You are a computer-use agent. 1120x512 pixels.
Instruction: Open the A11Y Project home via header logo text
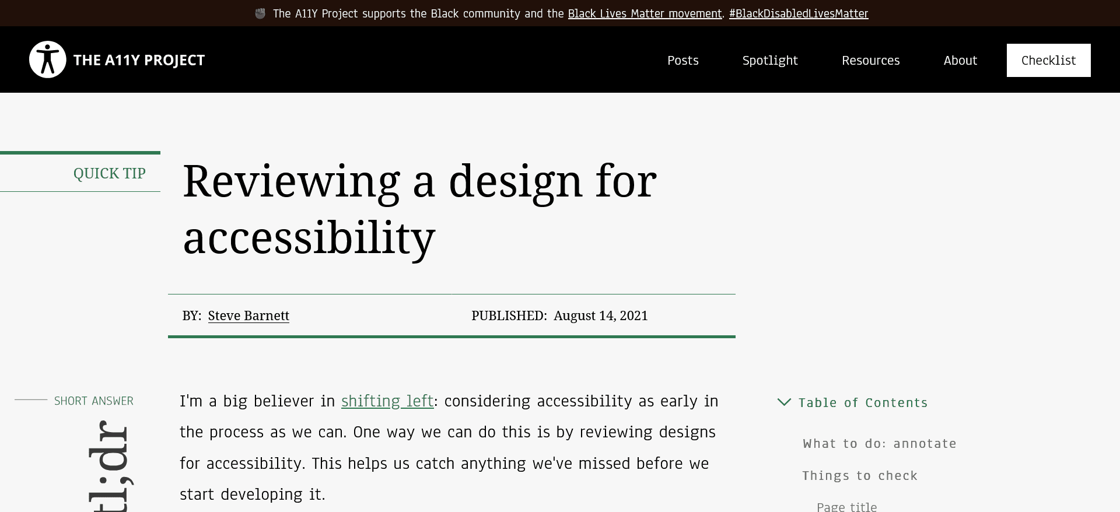click(x=139, y=59)
